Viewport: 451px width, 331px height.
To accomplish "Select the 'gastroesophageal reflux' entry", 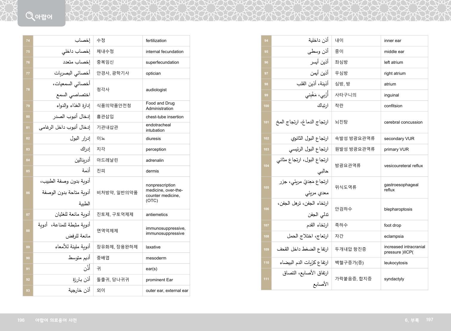I will tap(401, 187).
